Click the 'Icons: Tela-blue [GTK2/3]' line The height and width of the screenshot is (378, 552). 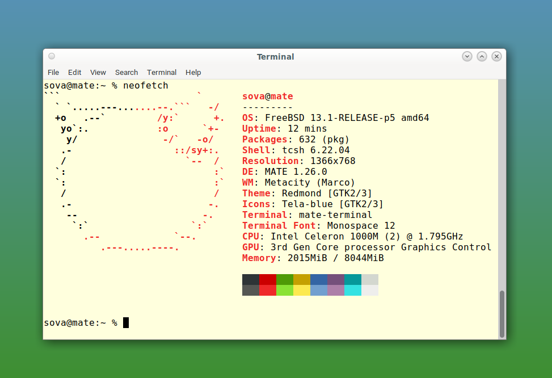pyautogui.click(x=313, y=204)
